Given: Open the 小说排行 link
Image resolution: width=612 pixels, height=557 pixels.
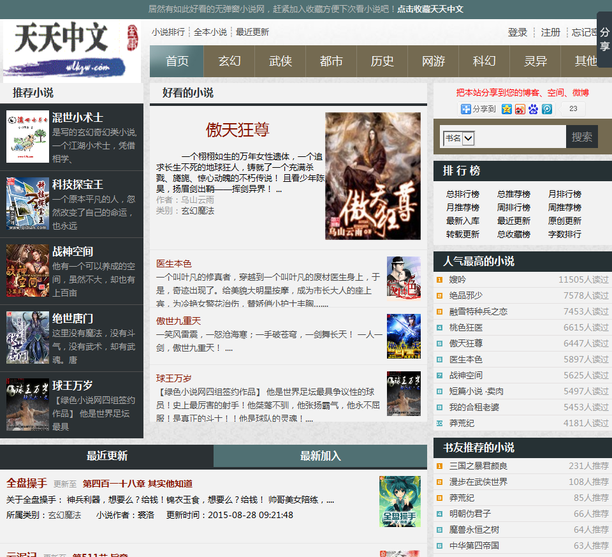Looking at the screenshot, I should pos(168,32).
